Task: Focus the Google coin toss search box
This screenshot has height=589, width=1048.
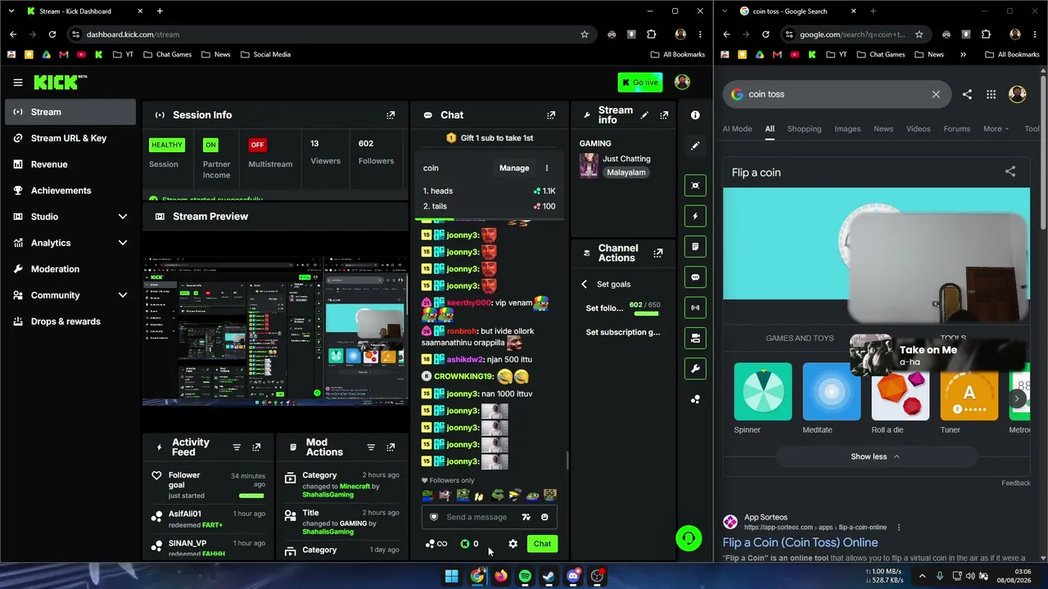Action: 837,94
